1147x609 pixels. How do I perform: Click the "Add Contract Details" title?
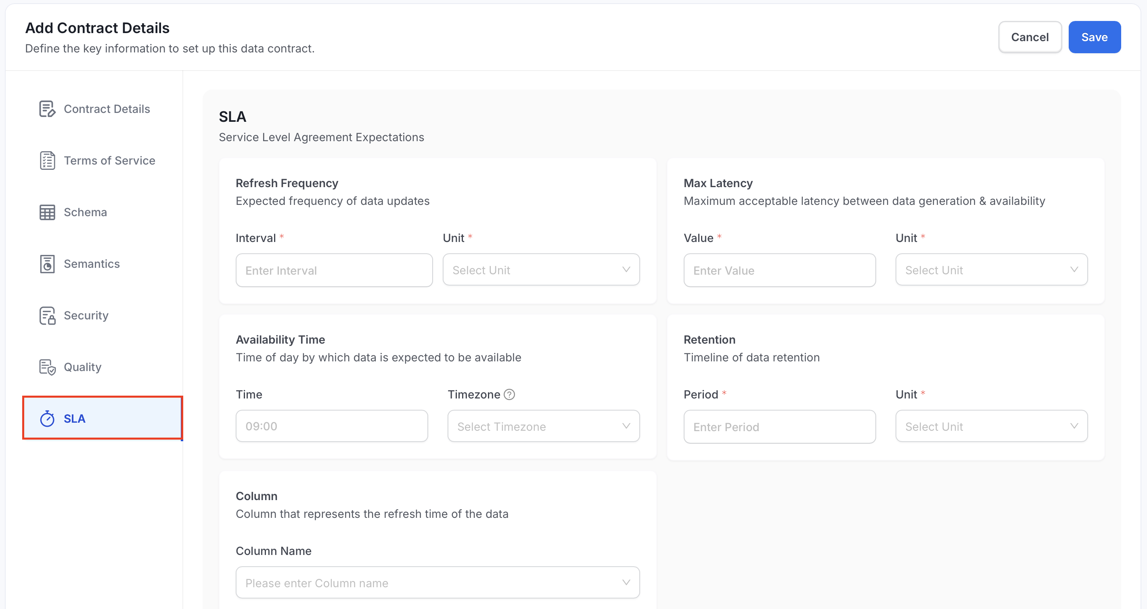[97, 28]
